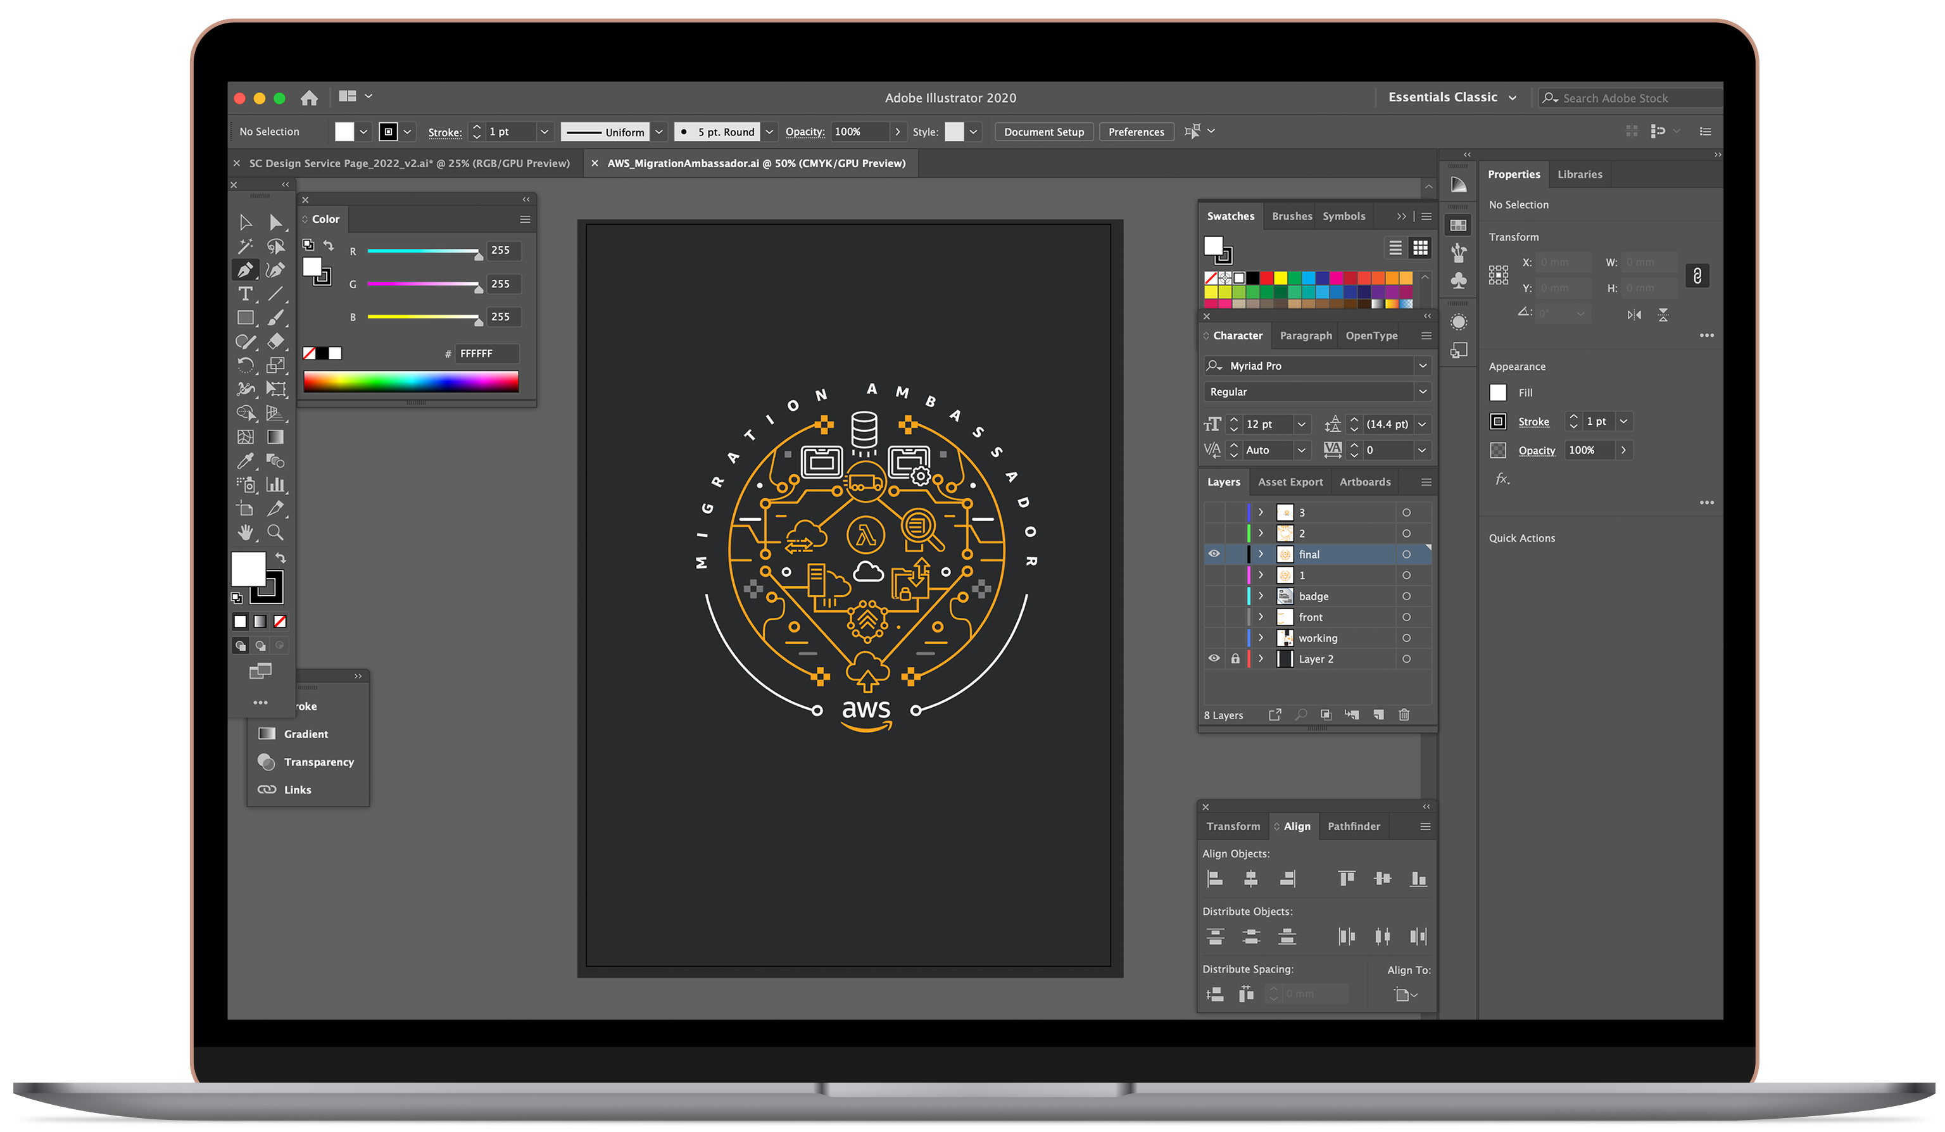
Task: Click the Search Adobe Stock field
Action: (x=1632, y=98)
